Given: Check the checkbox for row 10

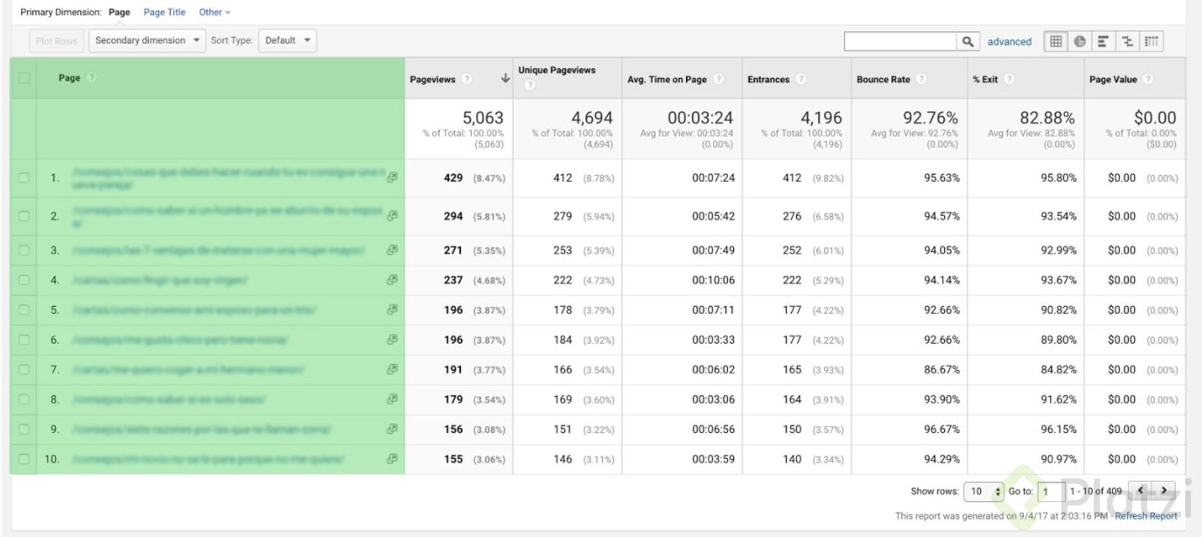Looking at the screenshot, I should 24,459.
